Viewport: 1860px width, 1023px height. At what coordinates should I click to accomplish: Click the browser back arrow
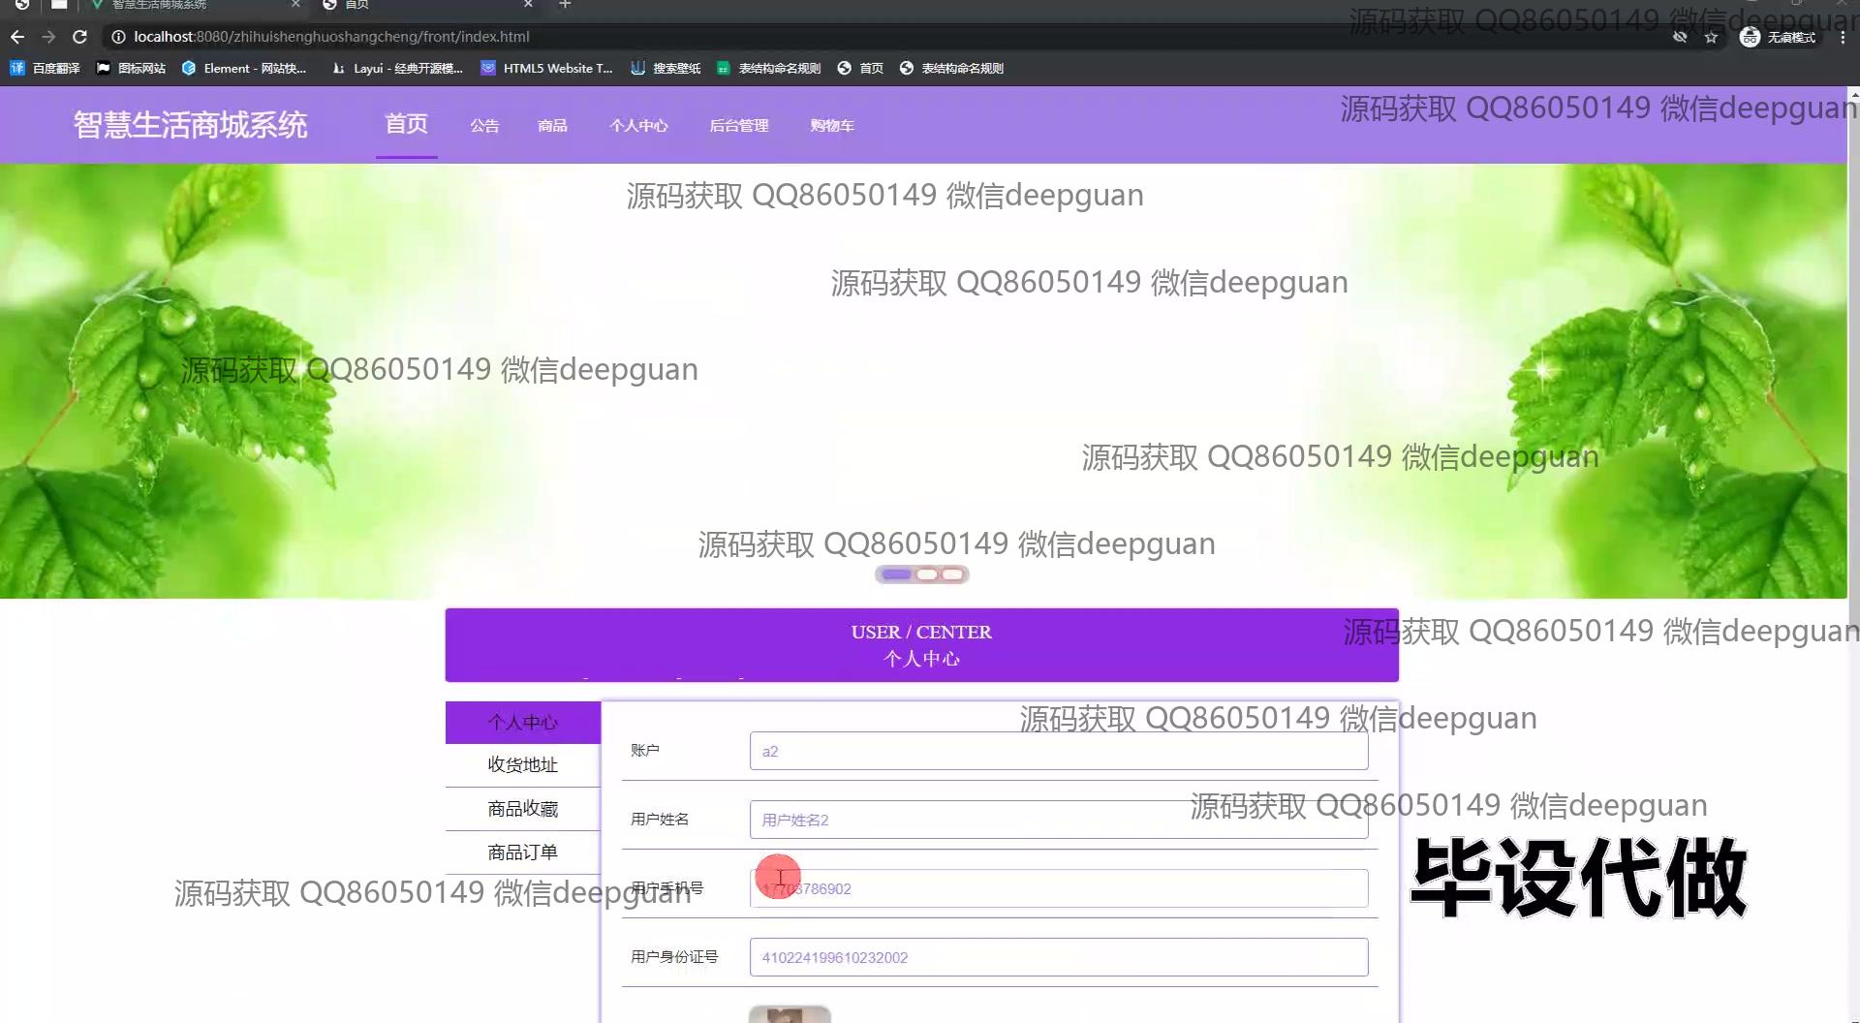tap(17, 37)
